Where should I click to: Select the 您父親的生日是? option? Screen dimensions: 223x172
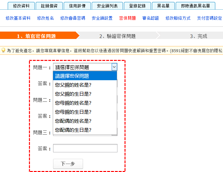pyautogui.click(x=73, y=94)
